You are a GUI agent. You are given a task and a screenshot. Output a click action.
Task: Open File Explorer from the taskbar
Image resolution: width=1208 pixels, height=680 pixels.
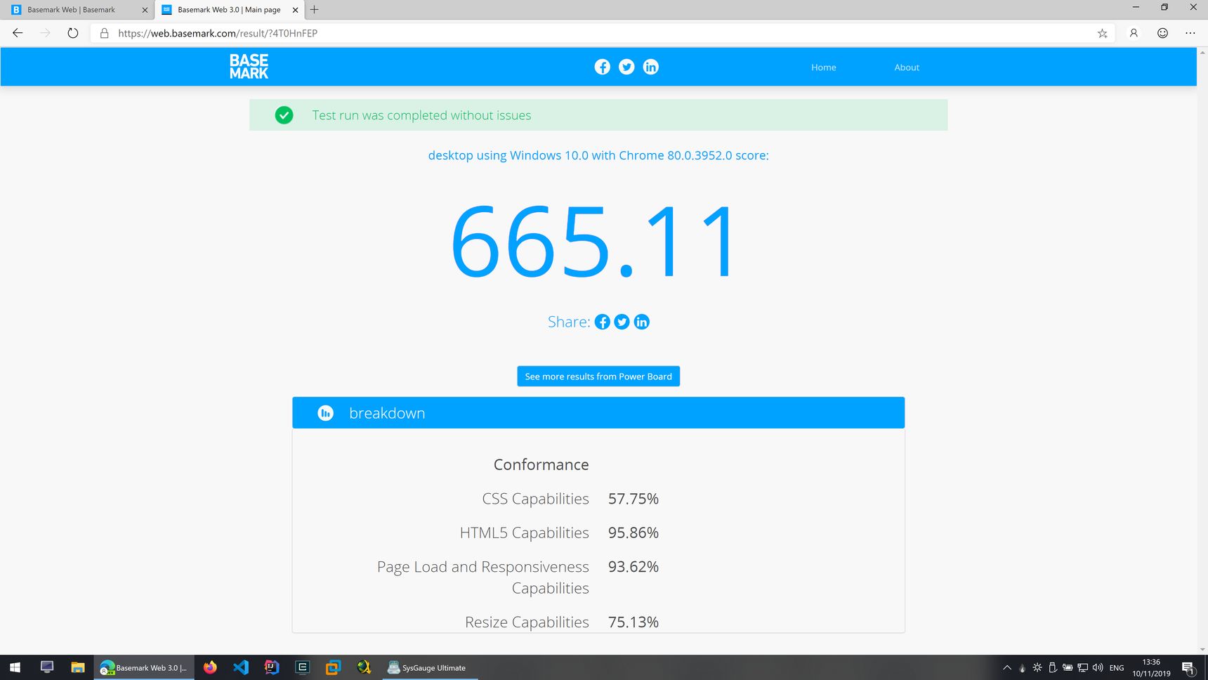point(78,667)
